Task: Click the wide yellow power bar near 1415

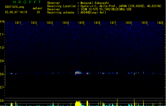Action: coord(78,103)
